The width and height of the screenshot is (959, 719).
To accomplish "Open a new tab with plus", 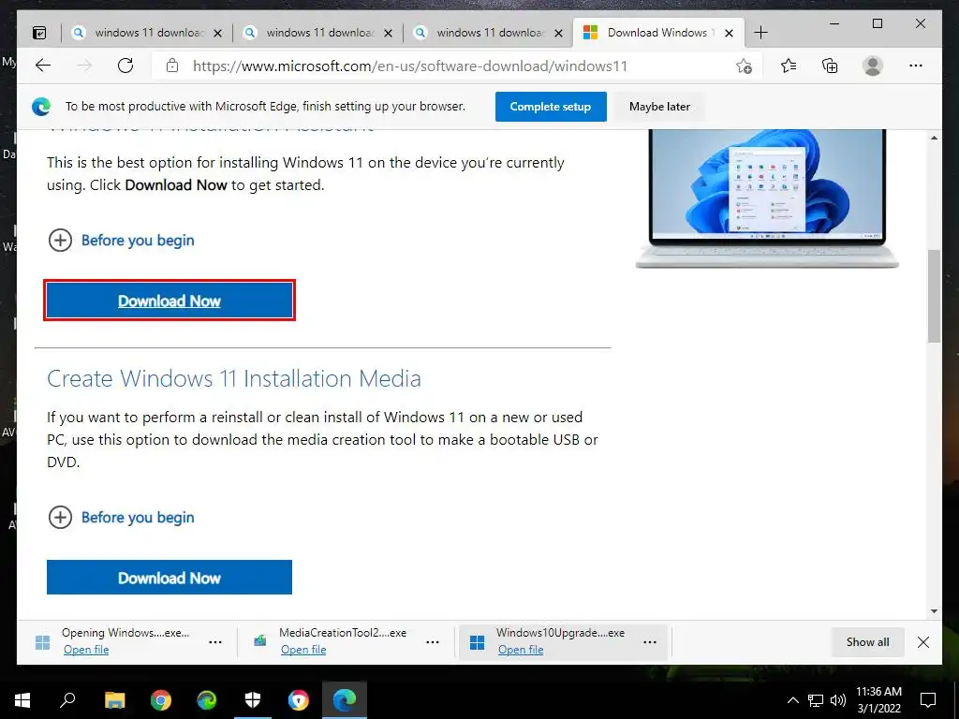I will (760, 33).
